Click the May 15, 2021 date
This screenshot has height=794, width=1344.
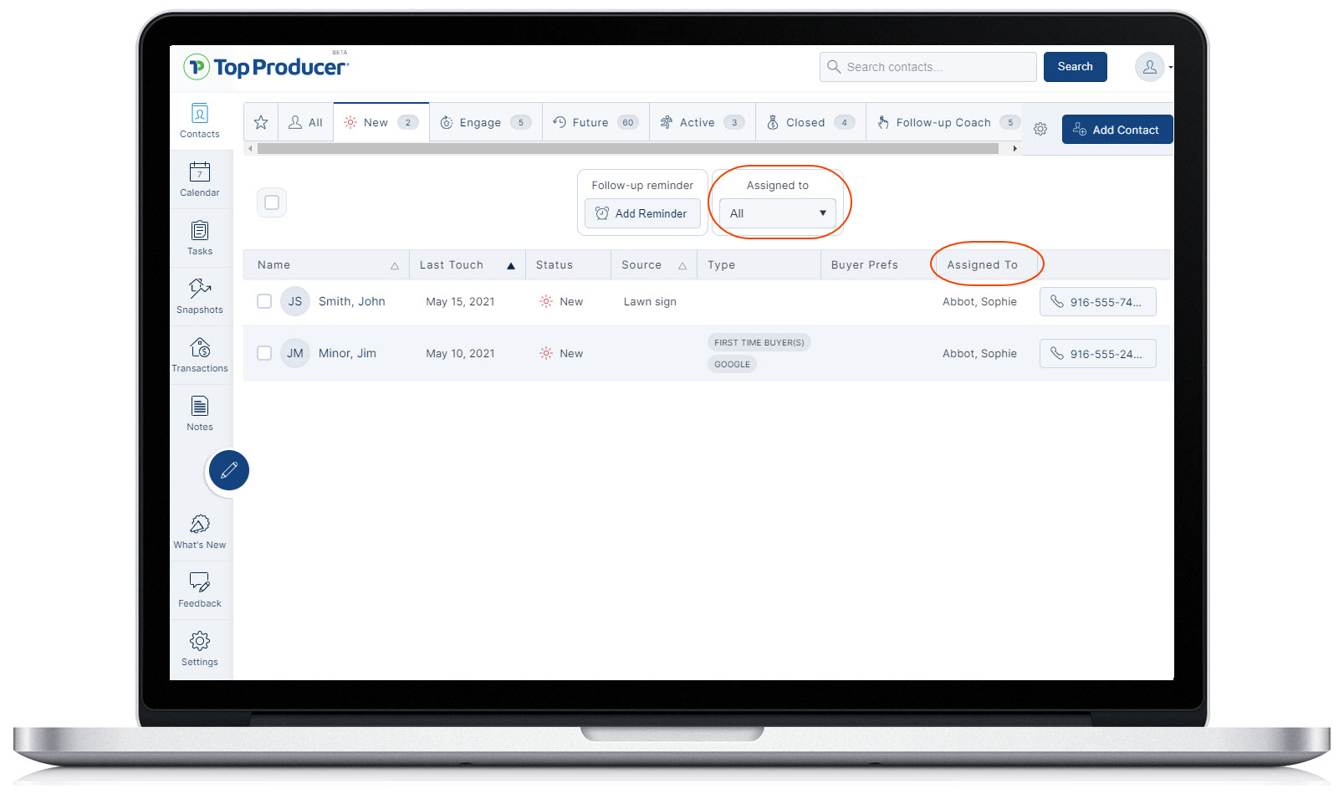pos(460,301)
